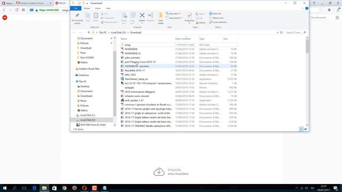
Task: Click This PC in the breadcrumb path
Action: [103, 33]
